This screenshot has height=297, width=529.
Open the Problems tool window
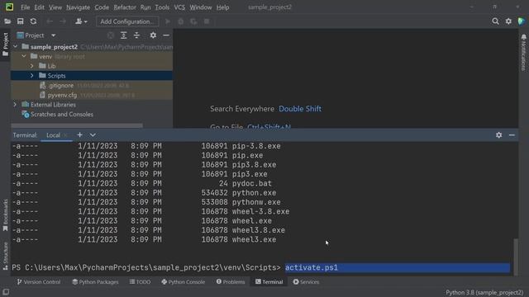231,282
